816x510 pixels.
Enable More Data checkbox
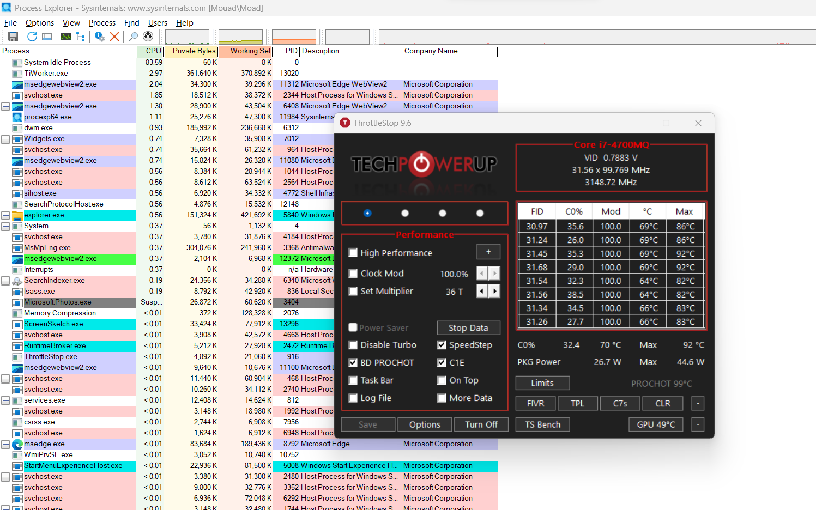[442, 398]
